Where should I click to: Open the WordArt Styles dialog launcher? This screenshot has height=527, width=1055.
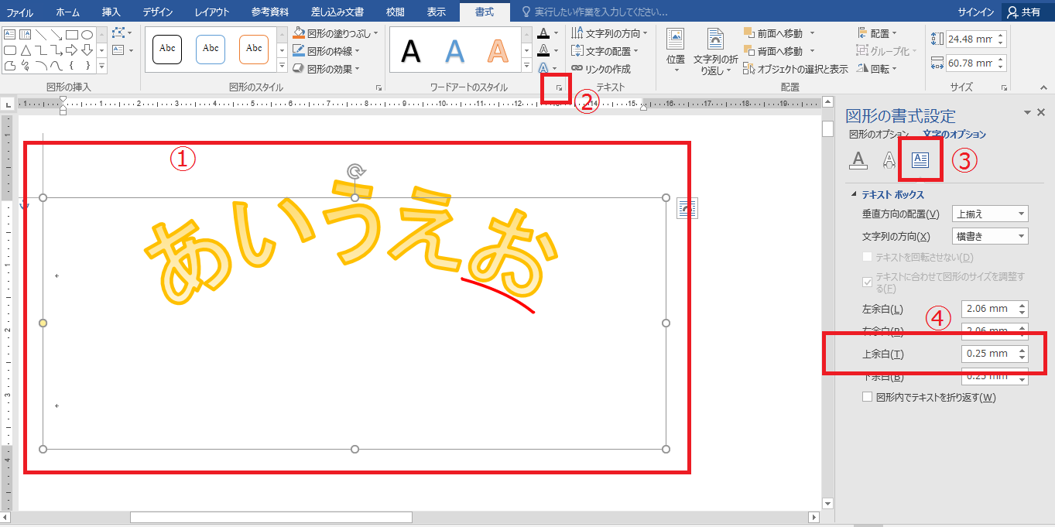point(558,89)
